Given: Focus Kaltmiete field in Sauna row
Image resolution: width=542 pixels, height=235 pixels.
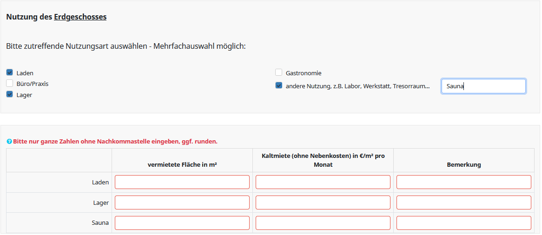Looking at the screenshot, I should pos(323,223).
